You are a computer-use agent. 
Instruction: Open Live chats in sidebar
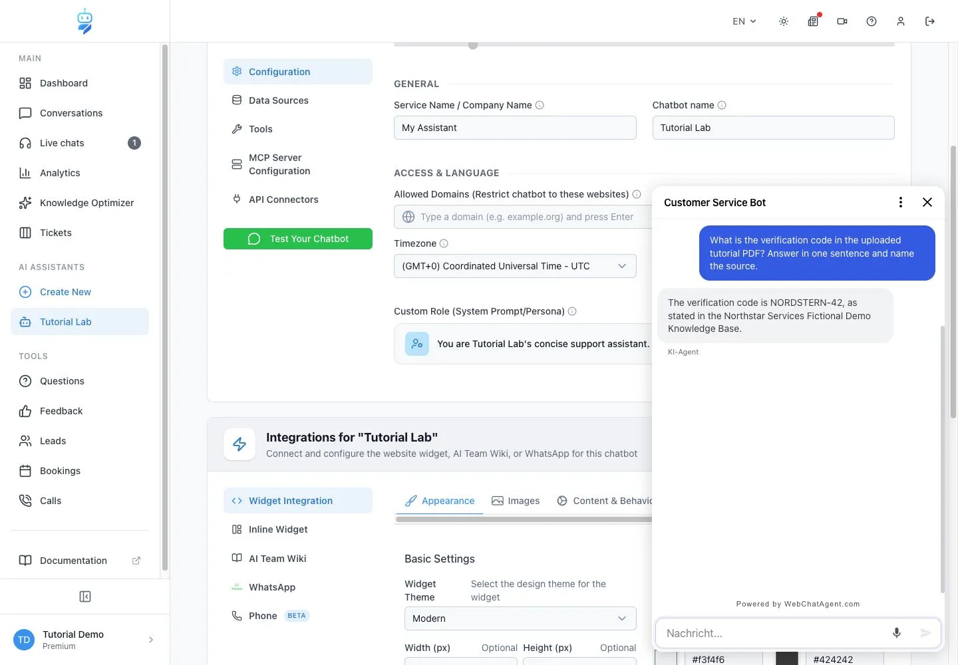pyautogui.click(x=80, y=143)
